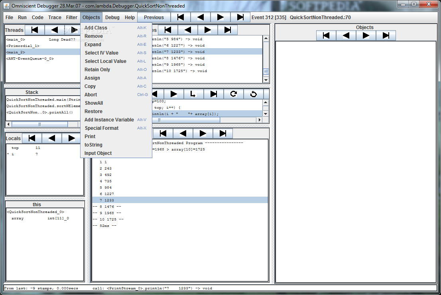Image resolution: width=441 pixels, height=295 pixels.
Task: Select <main_0> thread row
Action: [x=43, y=39]
